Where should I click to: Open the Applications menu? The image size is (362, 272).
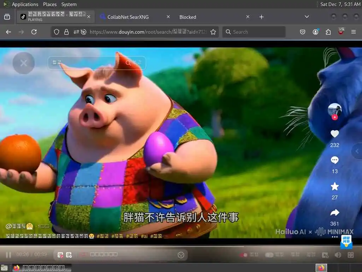click(x=25, y=4)
